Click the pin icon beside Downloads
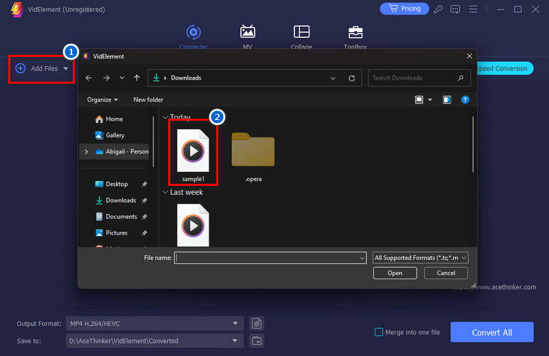 point(144,200)
